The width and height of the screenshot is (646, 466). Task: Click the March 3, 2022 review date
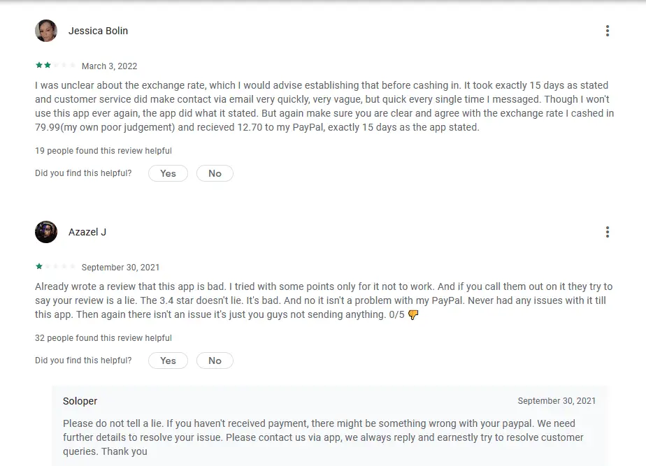pos(109,66)
